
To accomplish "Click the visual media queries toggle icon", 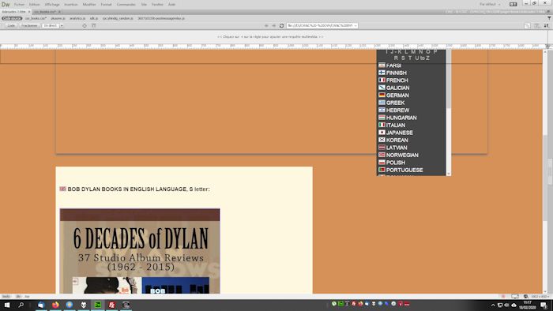I will [x=94, y=26].
